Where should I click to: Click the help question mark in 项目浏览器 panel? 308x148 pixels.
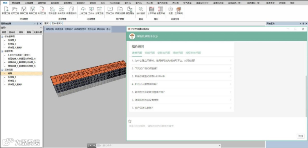pyautogui.click(x=35, y=24)
